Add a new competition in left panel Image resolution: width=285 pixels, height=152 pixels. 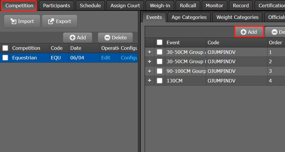click(78, 38)
